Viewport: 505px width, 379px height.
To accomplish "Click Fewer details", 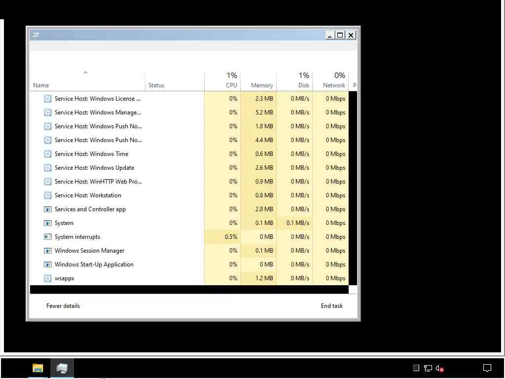I will tap(63, 306).
